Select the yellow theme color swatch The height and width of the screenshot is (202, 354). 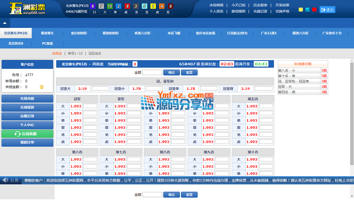301,10
